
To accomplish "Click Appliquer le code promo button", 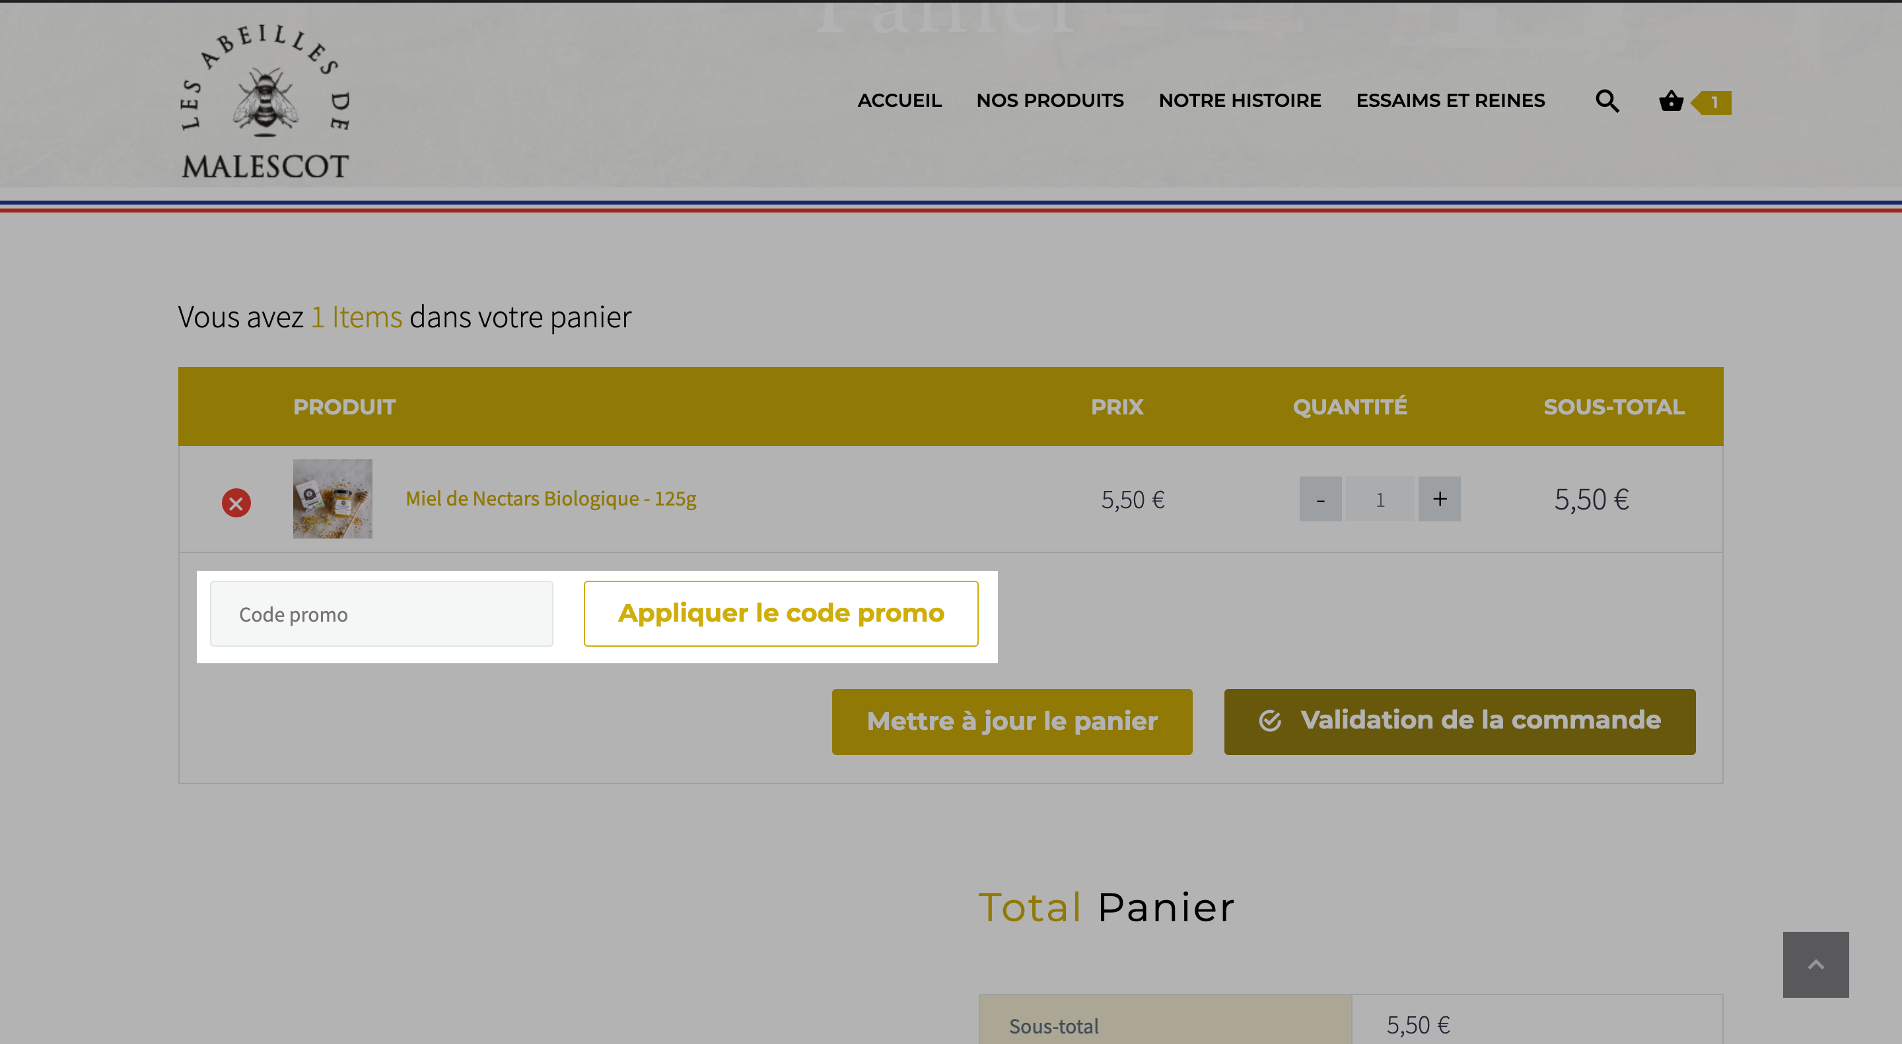I will pyautogui.click(x=781, y=614).
